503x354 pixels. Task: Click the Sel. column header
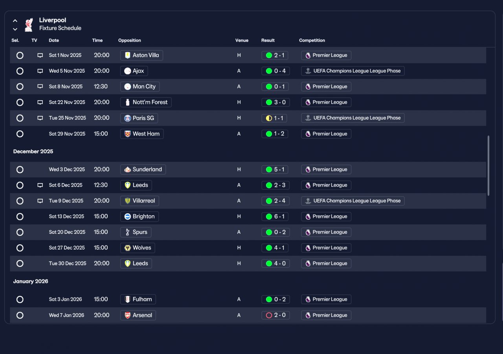(15, 40)
